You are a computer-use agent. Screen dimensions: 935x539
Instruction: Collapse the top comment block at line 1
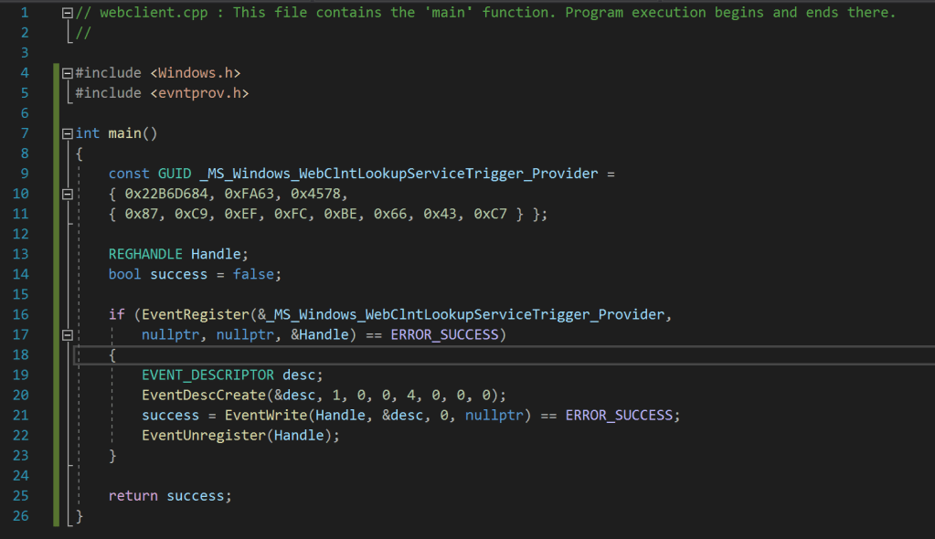pos(67,13)
